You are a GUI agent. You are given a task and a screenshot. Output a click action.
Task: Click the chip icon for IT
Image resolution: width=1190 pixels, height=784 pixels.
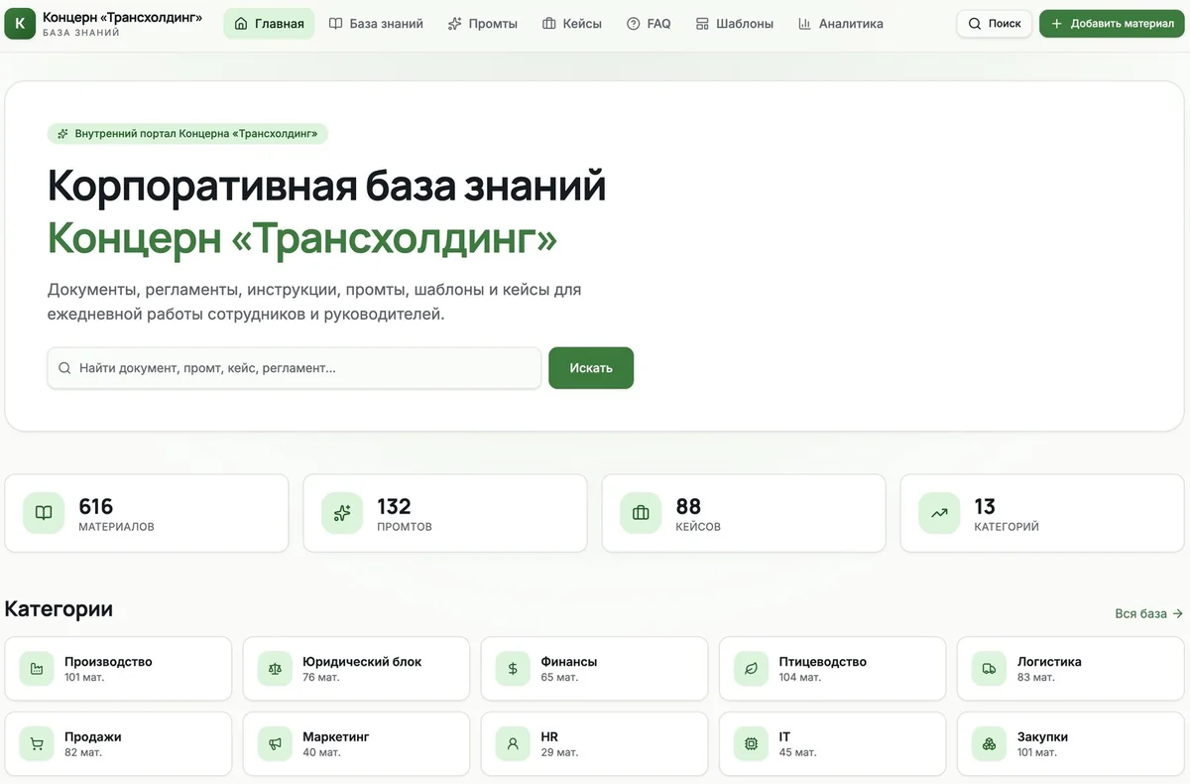[752, 743]
